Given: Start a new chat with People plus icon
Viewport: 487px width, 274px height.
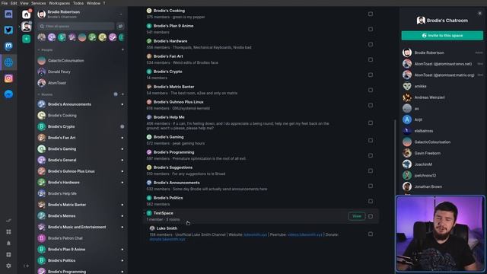Looking at the screenshot, I should [x=123, y=49].
